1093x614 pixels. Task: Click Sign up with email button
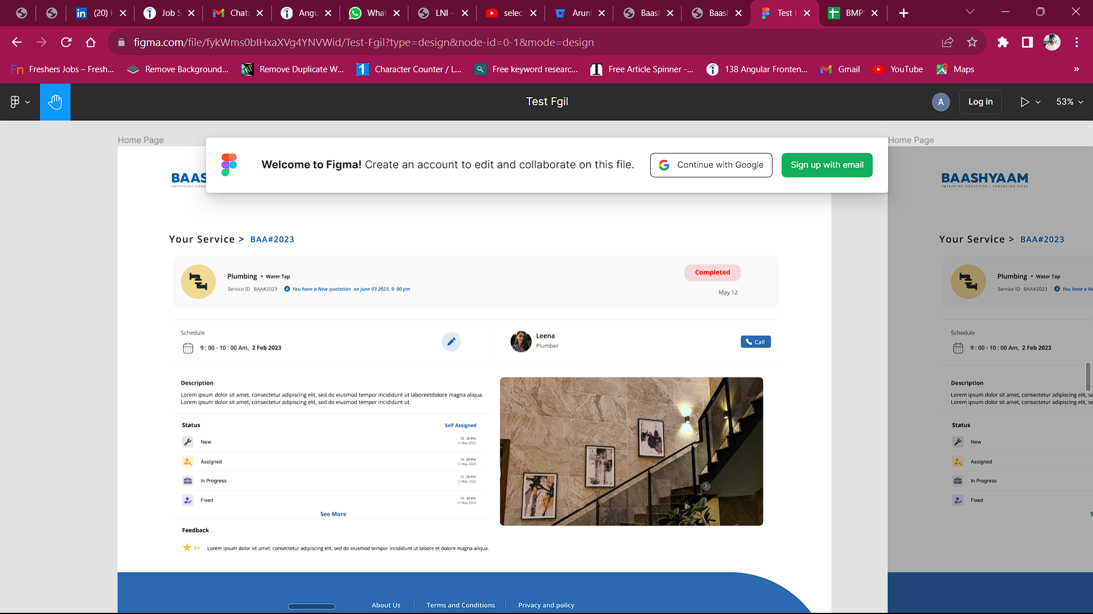click(x=827, y=165)
